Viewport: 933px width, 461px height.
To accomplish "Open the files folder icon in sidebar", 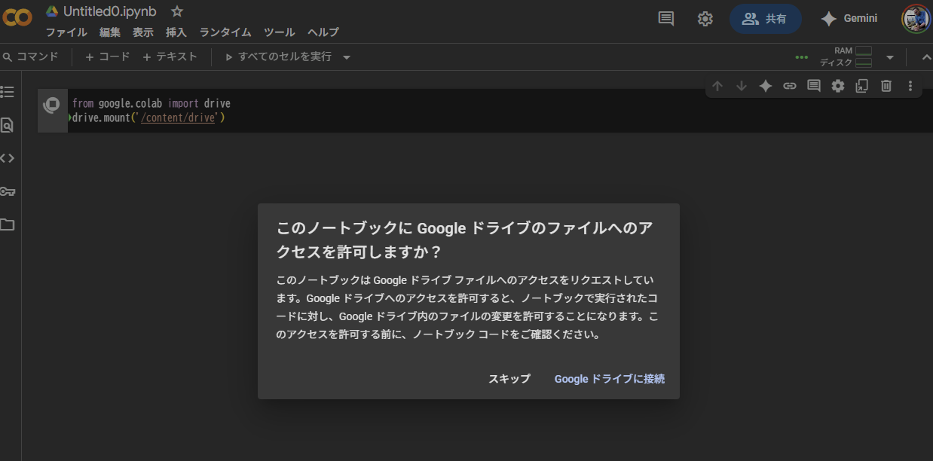I will [x=8, y=224].
